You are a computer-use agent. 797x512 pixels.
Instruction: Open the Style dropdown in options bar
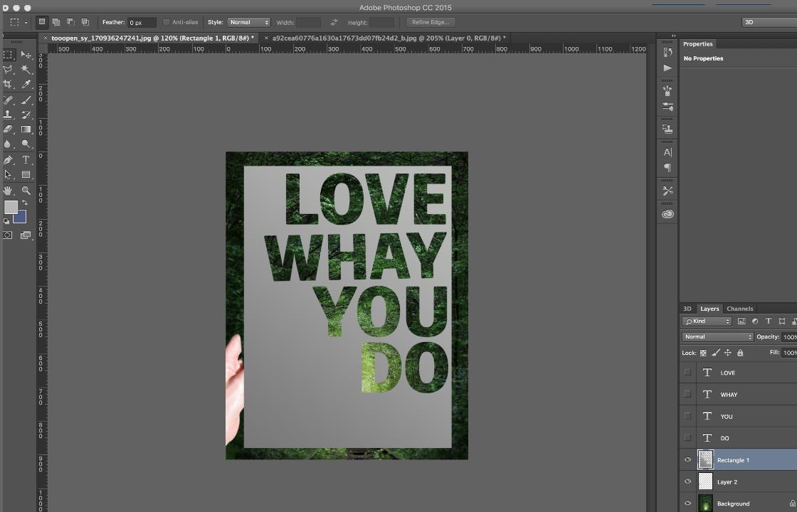248,22
